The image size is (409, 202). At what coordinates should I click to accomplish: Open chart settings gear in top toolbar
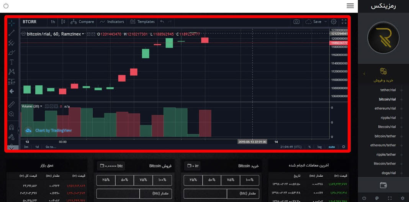334,22
